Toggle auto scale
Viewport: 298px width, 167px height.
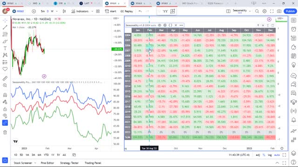click(277, 155)
